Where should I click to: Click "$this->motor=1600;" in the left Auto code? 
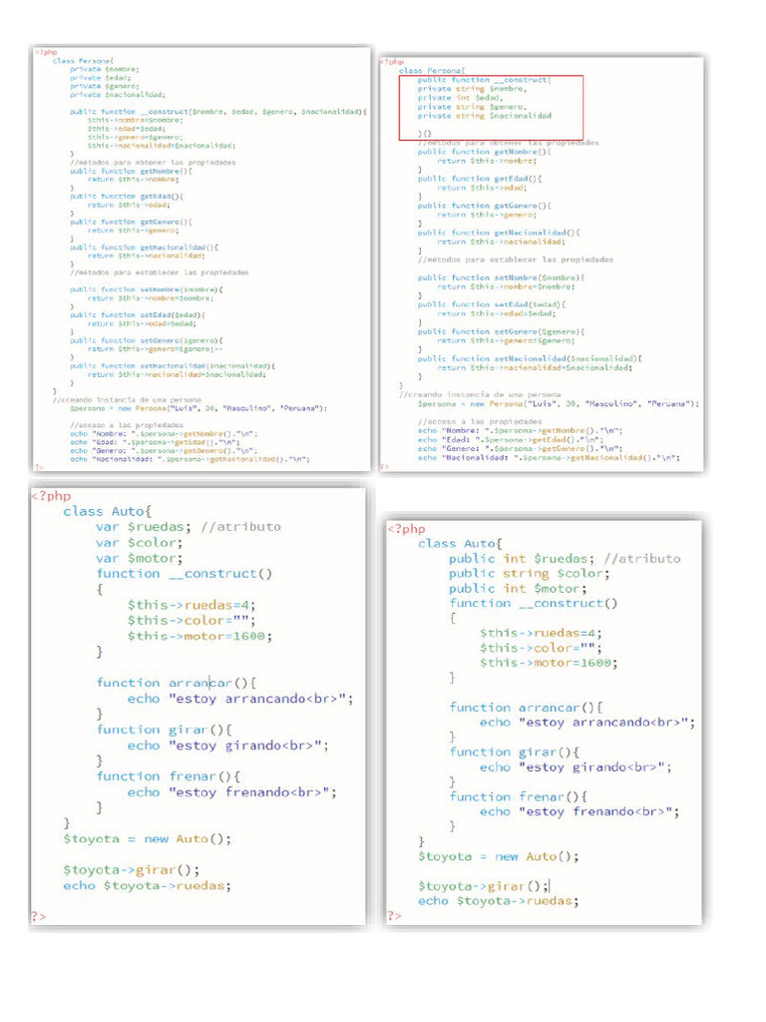pyautogui.click(x=199, y=636)
